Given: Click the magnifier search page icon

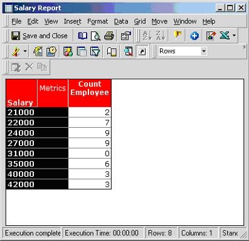Looking at the screenshot, I should (x=129, y=52).
